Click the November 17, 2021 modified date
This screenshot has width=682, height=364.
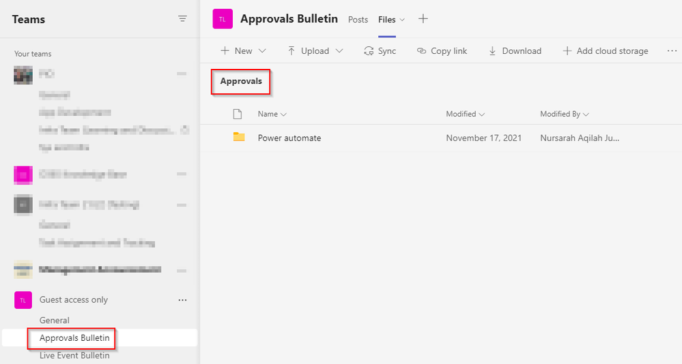tap(483, 138)
